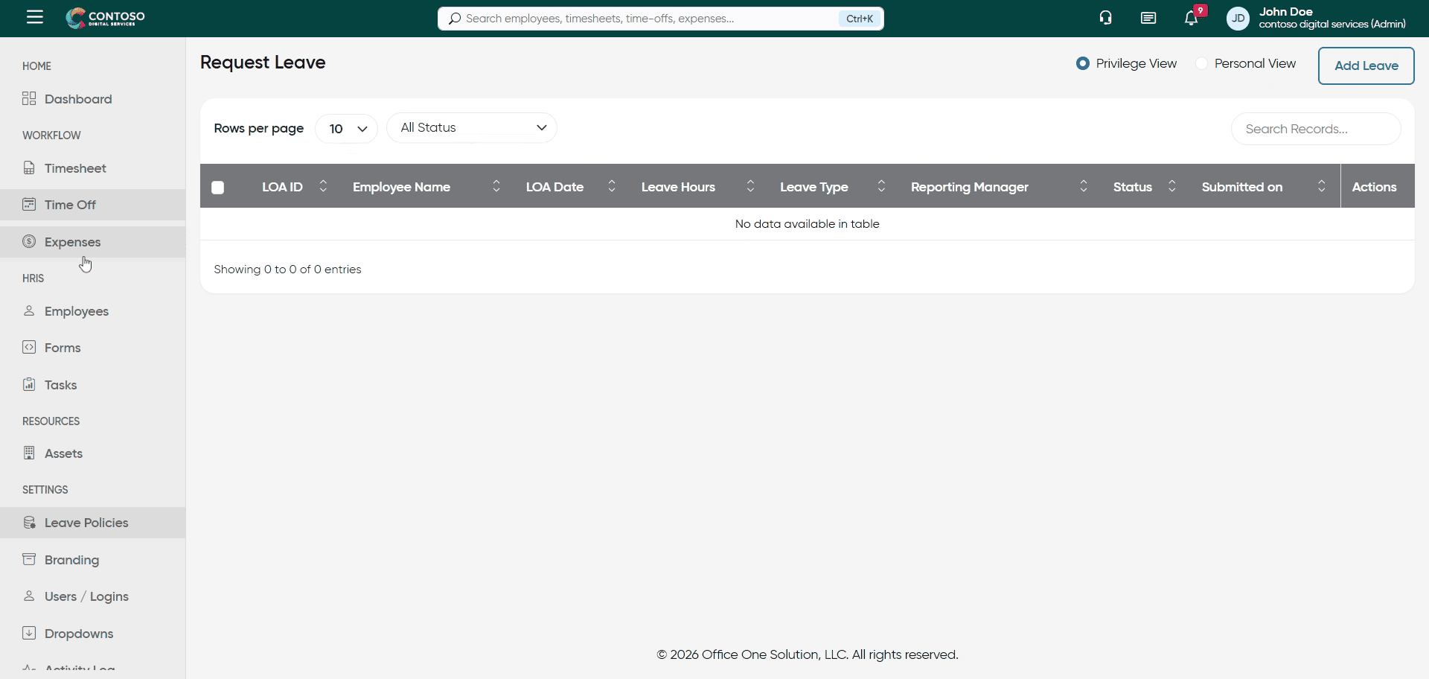Expand the Rows per page dropdown
Image resolution: width=1429 pixels, height=679 pixels.
pyautogui.click(x=347, y=129)
